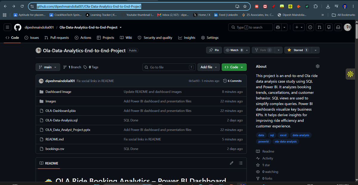
Task: Open repository switcher arrow beside repo name
Action: 121,27
